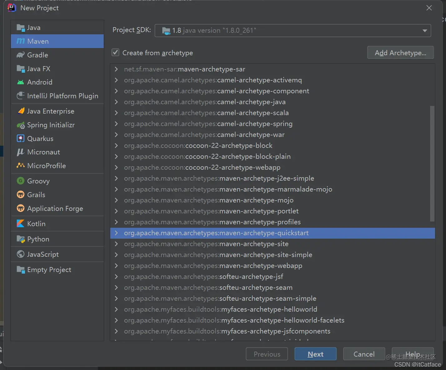This screenshot has height=370, width=446.
Task: Expand cocoon-22-archetype-webapp node
Action: (x=116, y=167)
